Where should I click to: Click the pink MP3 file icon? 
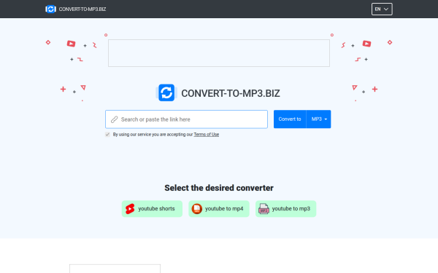(264, 209)
